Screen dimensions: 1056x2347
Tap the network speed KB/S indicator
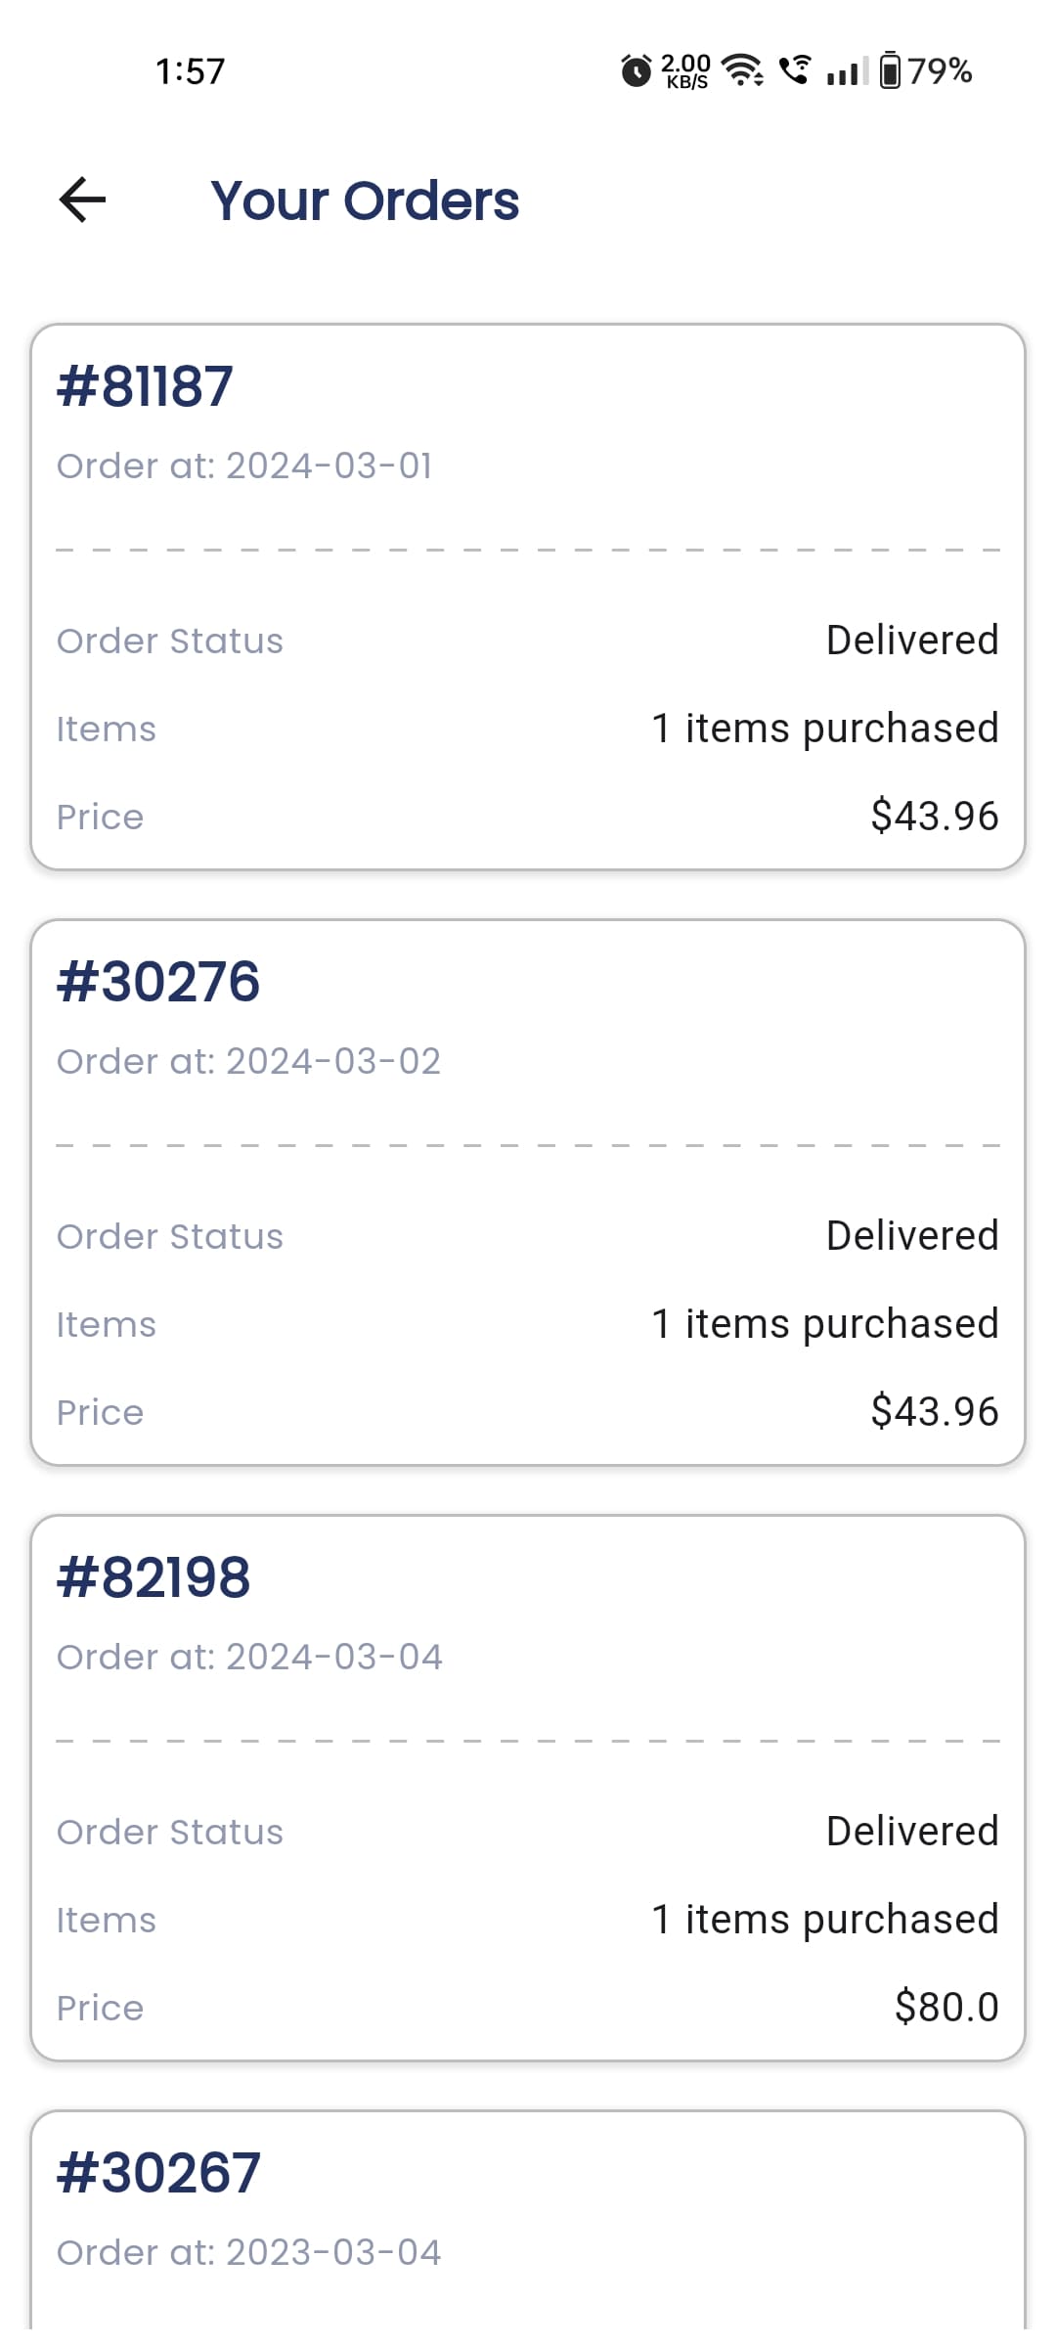click(686, 71)
